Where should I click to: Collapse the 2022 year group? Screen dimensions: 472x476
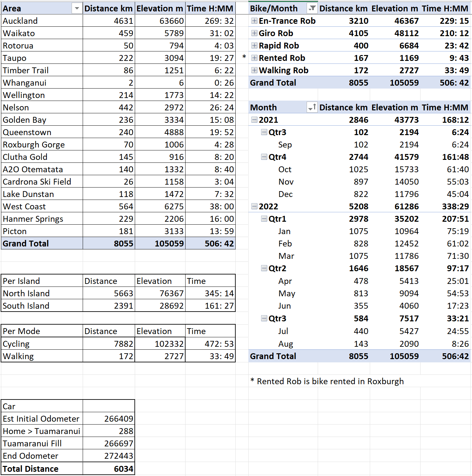point(254,206)
